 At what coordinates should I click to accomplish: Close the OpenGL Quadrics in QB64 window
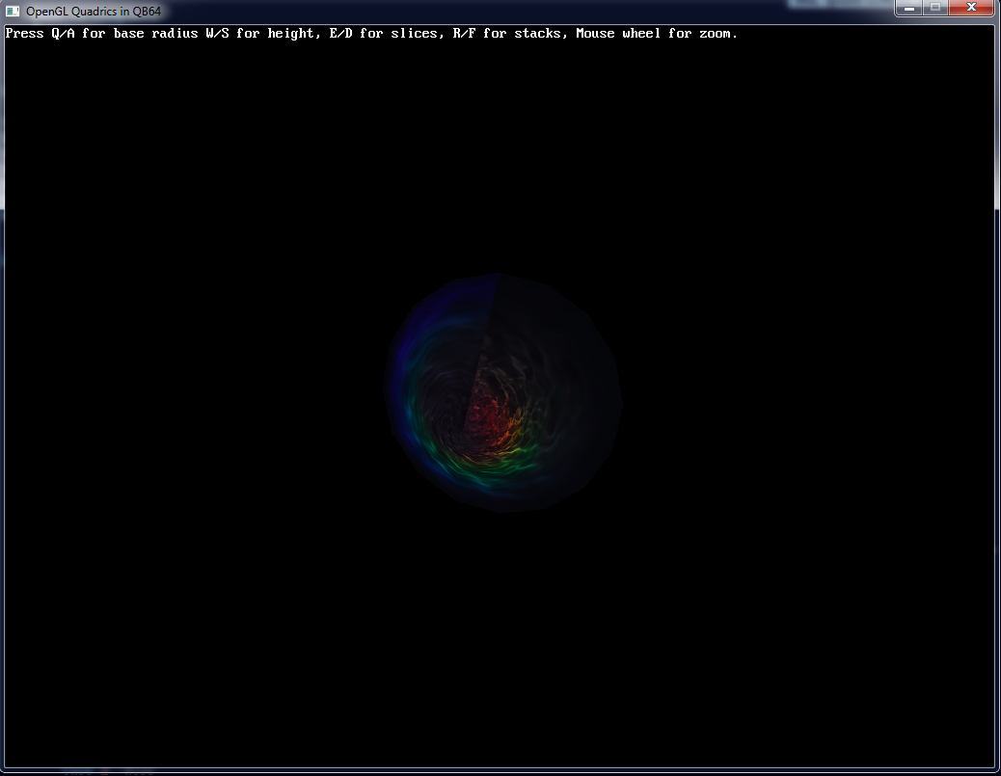971,8
